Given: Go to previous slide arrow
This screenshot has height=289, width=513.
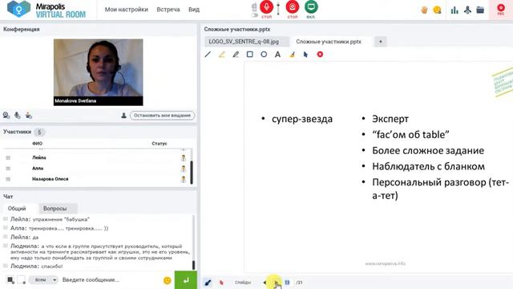Looking at the screenshot, I should tap(265, 283).
